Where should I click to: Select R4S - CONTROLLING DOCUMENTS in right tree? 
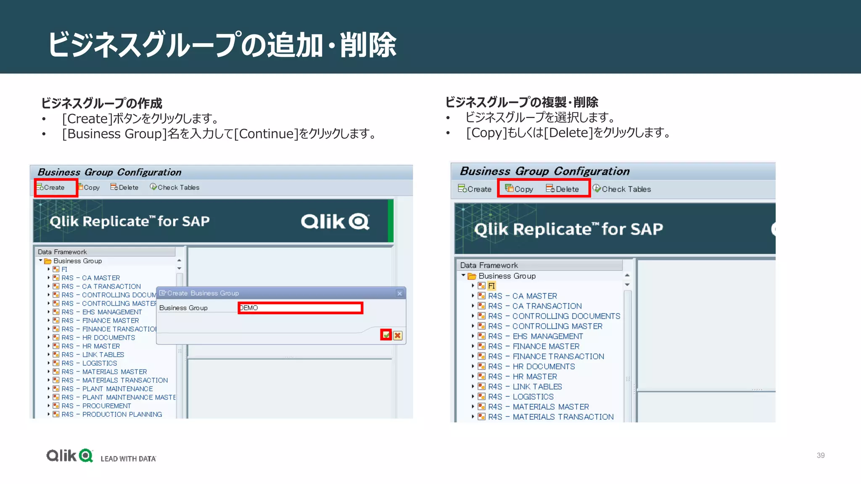coord(554,316)
